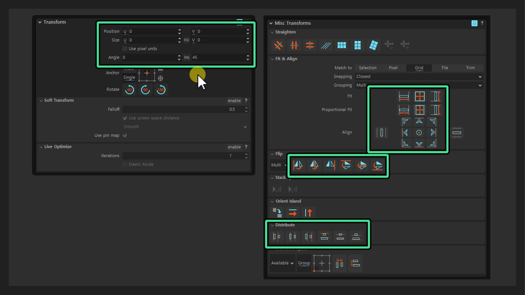Open the Snapping Closest dropdown
This screenshot has height=295, width=525.
pyautogui.click(x=419, y=76)
